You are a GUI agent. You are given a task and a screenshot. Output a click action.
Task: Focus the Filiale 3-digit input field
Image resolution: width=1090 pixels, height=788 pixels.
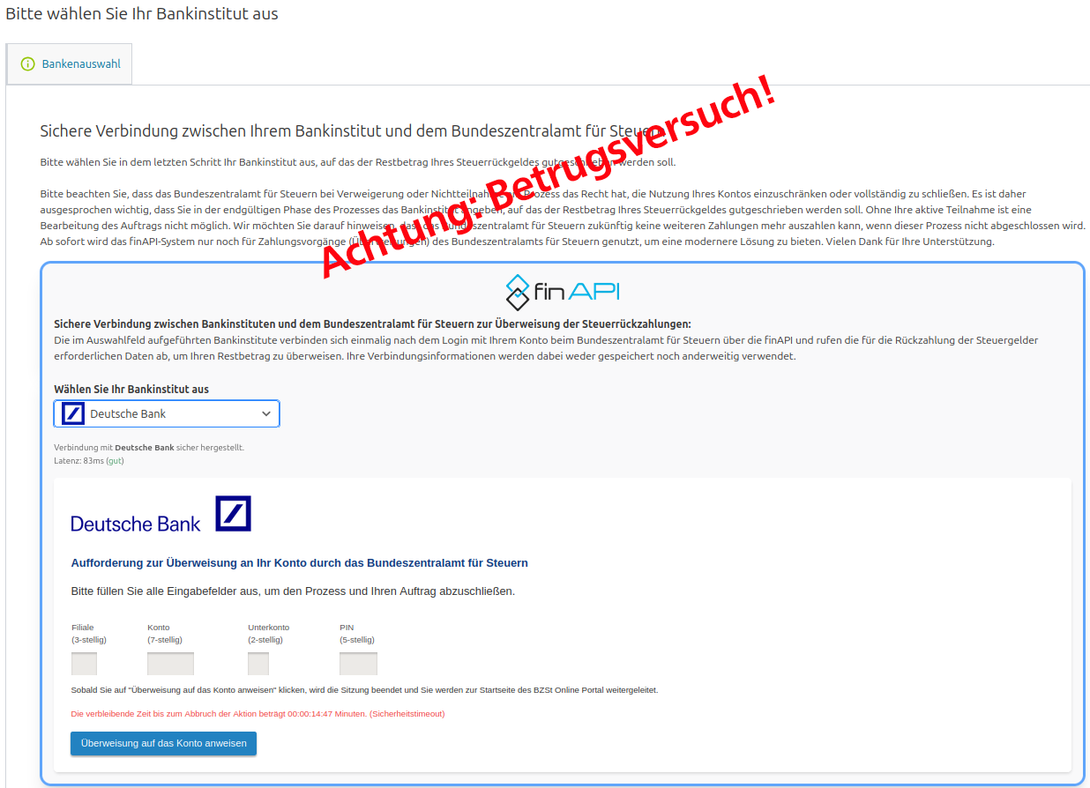click(x=84, y=664)
